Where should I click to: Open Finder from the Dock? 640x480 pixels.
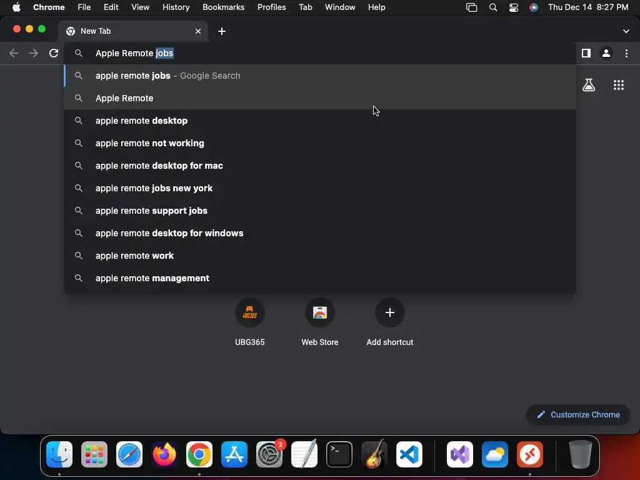(59, 454)
